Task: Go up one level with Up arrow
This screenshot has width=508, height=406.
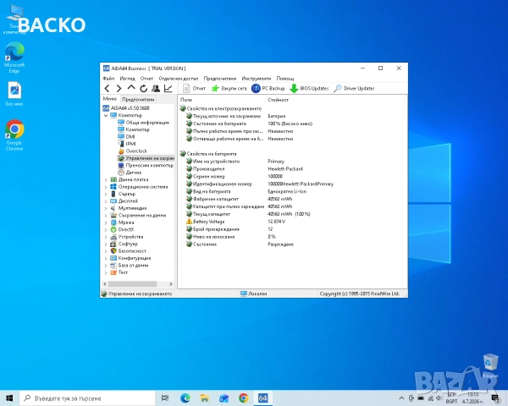Action: [131, 88]
